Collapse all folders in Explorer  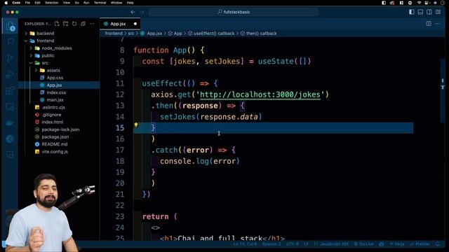[x=83, y=24]
